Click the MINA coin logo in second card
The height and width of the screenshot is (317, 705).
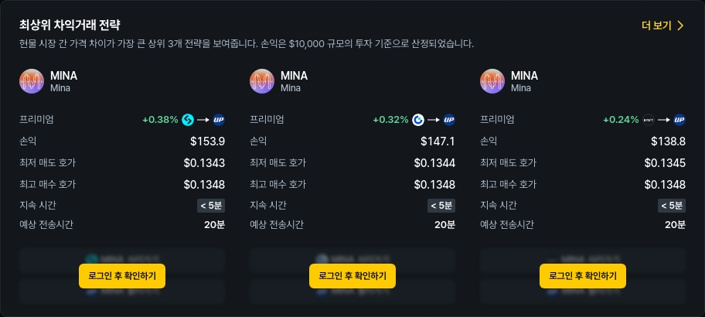click(x=262, y=81)
